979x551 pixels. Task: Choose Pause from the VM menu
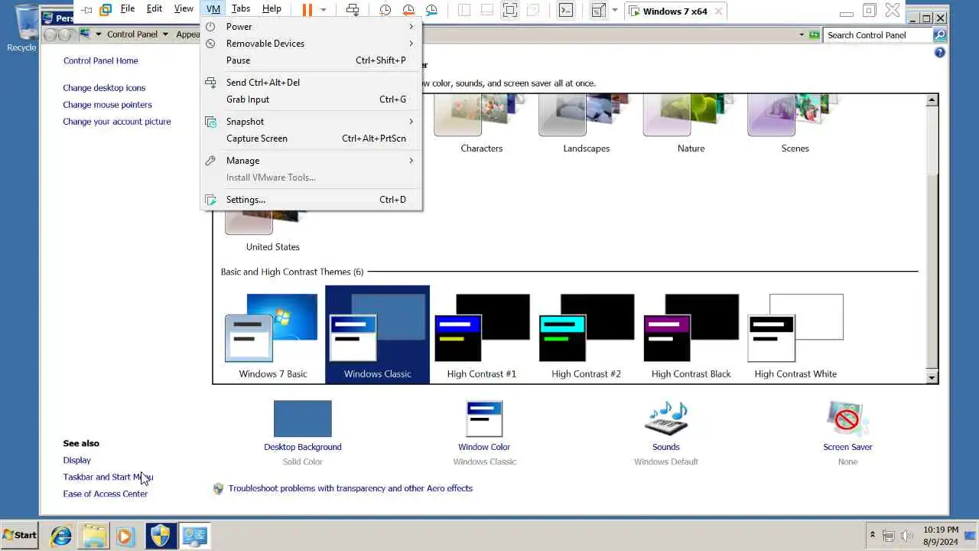point(311,60)
